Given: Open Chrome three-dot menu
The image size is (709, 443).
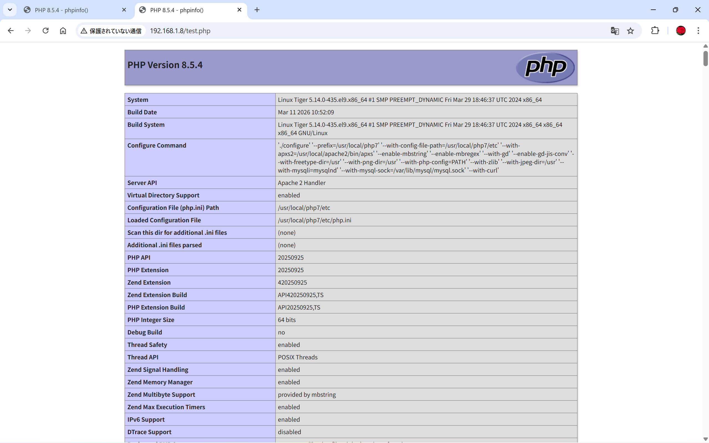Looking at the screenshot, I should coord(698,31).
